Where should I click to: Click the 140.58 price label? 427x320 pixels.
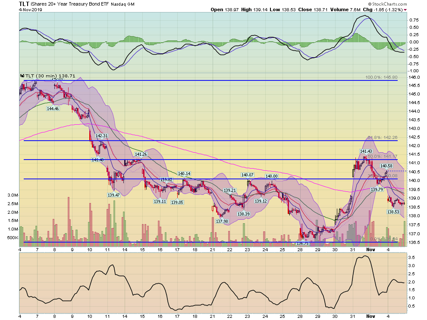[386, 166]
